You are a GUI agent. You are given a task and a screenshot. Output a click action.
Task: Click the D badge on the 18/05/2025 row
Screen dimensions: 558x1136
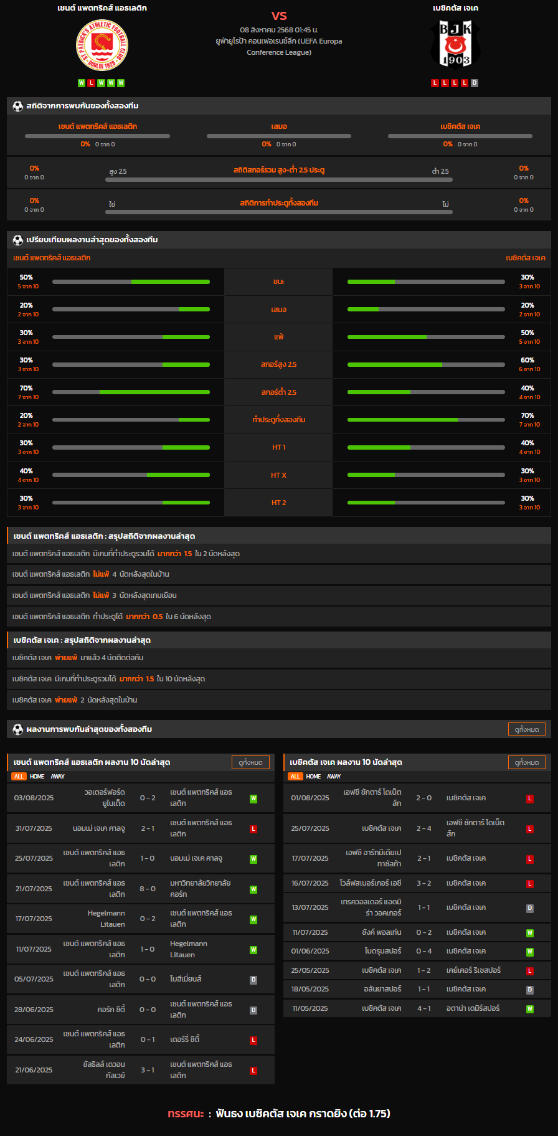pos(530,990)
